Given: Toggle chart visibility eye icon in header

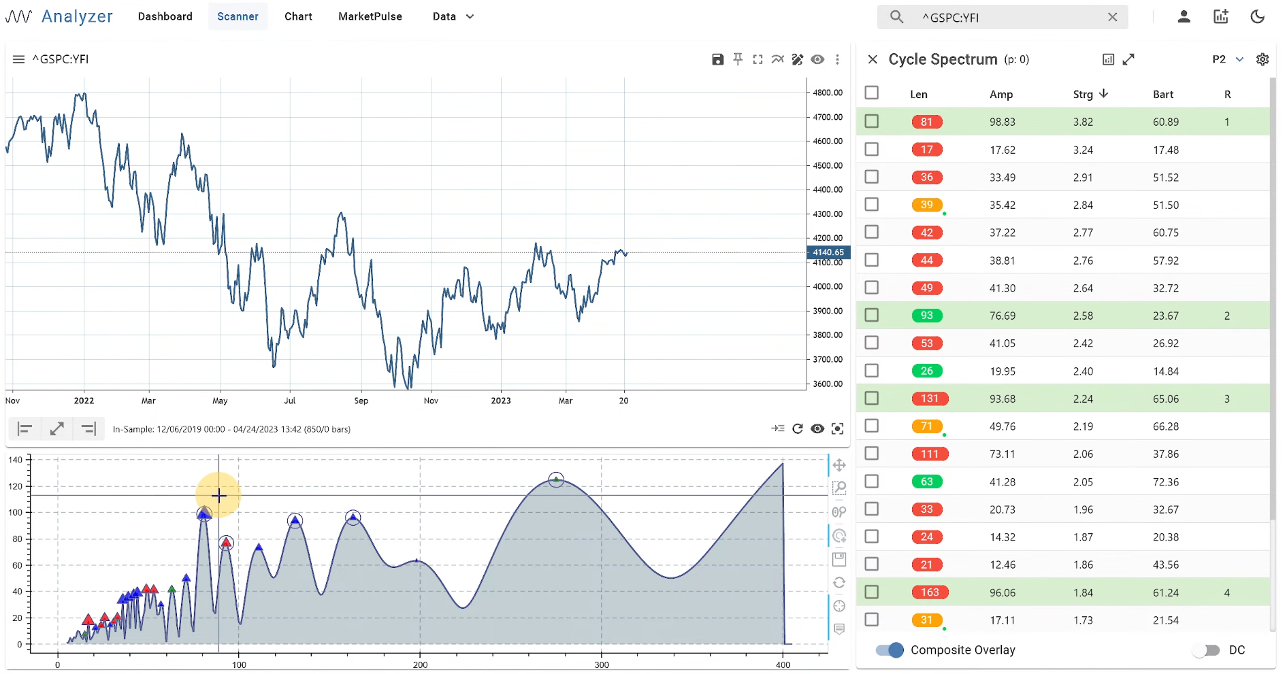Looking at the screenshot, I should pyautogui.click(x=817, y=60).
